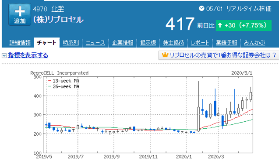
Task: Click the 26-week MA legend entry
Action: coord(64,86)
